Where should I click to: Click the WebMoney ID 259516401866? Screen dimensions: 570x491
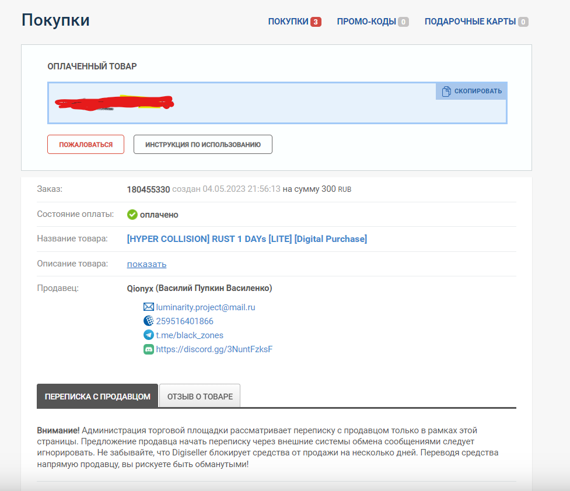coord(185,321)
